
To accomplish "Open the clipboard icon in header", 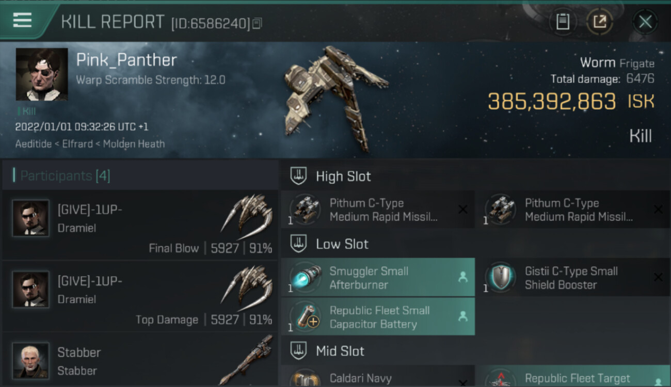I will 563,22.
